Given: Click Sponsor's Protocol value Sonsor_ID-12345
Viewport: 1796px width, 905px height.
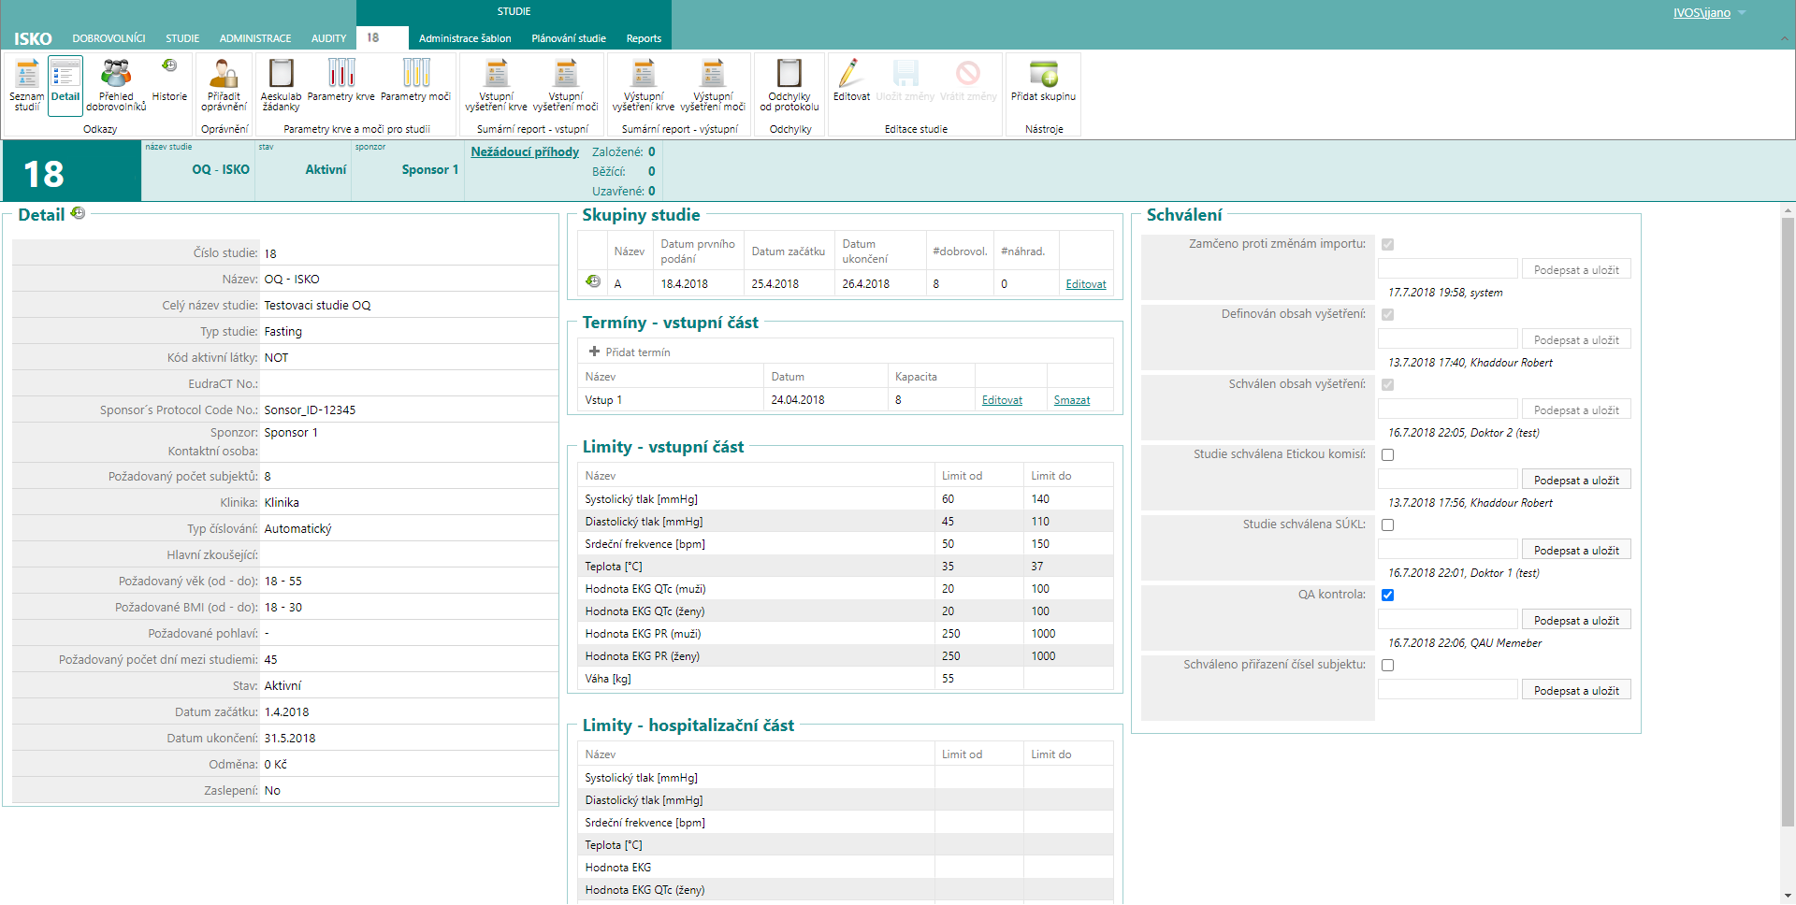Looking at the screenshot, I should click(x=310, y=410).
